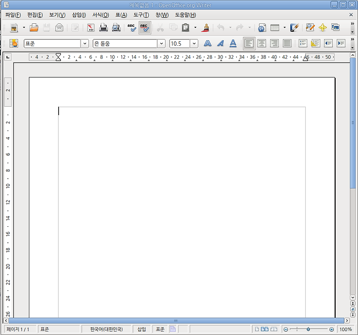Open Page Preview icon
The width and height of the screenshot is (358, 335).
pyautogui.click(x=116, y=28)
